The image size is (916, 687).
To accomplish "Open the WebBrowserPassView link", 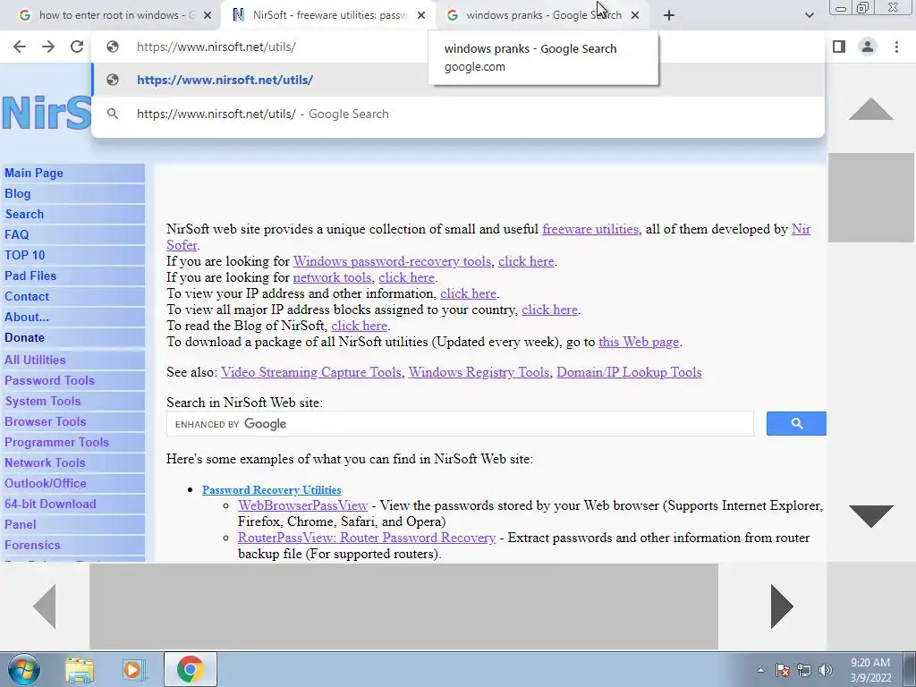I will tap(302, 505).
